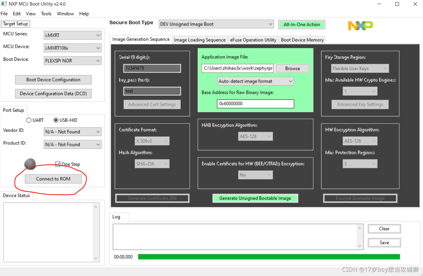
Task: Open the Key Storage Region dropdown
Action: (360, 69)
